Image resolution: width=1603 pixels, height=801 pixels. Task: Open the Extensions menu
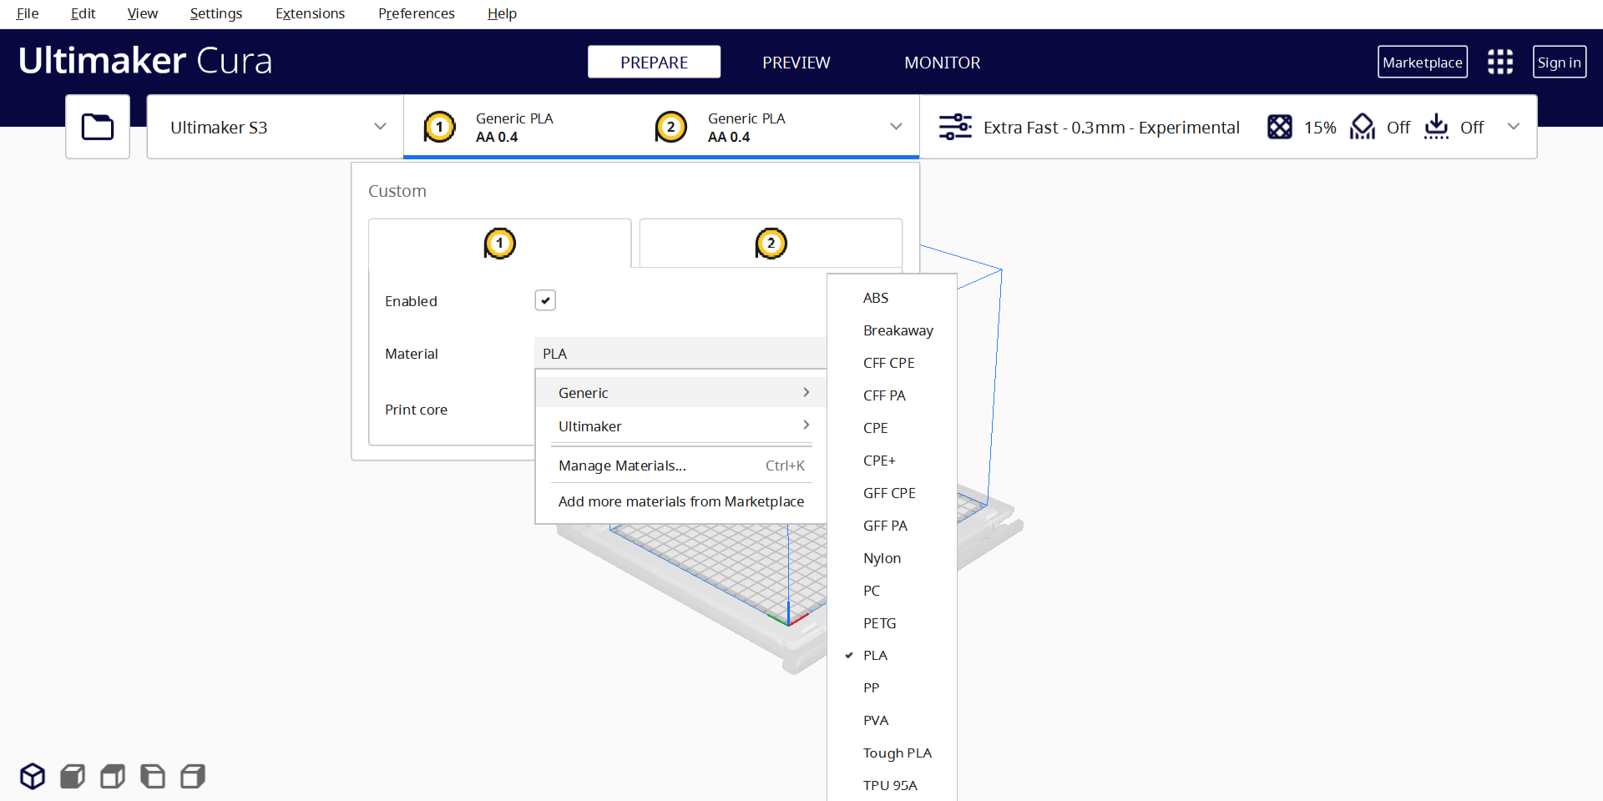click(310, 13)
